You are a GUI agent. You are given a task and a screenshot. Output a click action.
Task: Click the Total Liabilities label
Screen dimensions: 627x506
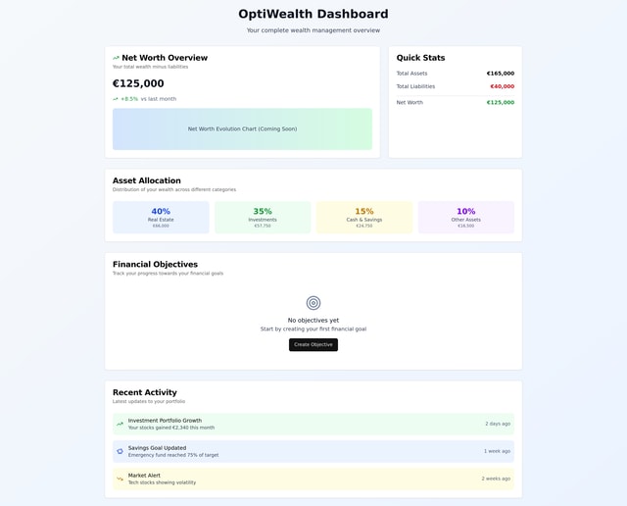coord(415,86)
